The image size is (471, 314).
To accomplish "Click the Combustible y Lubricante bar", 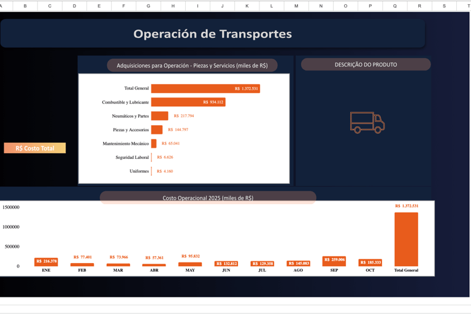I will click(188, 102).
